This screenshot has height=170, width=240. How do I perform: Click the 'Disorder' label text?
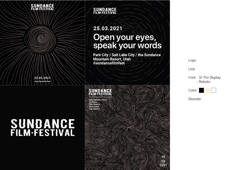[x=195, y=99]
